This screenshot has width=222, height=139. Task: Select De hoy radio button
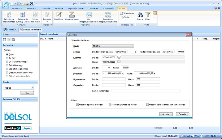click(x=7, y=58)
